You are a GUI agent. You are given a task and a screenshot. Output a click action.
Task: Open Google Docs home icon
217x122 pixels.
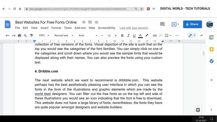click(x=7, y=24)
